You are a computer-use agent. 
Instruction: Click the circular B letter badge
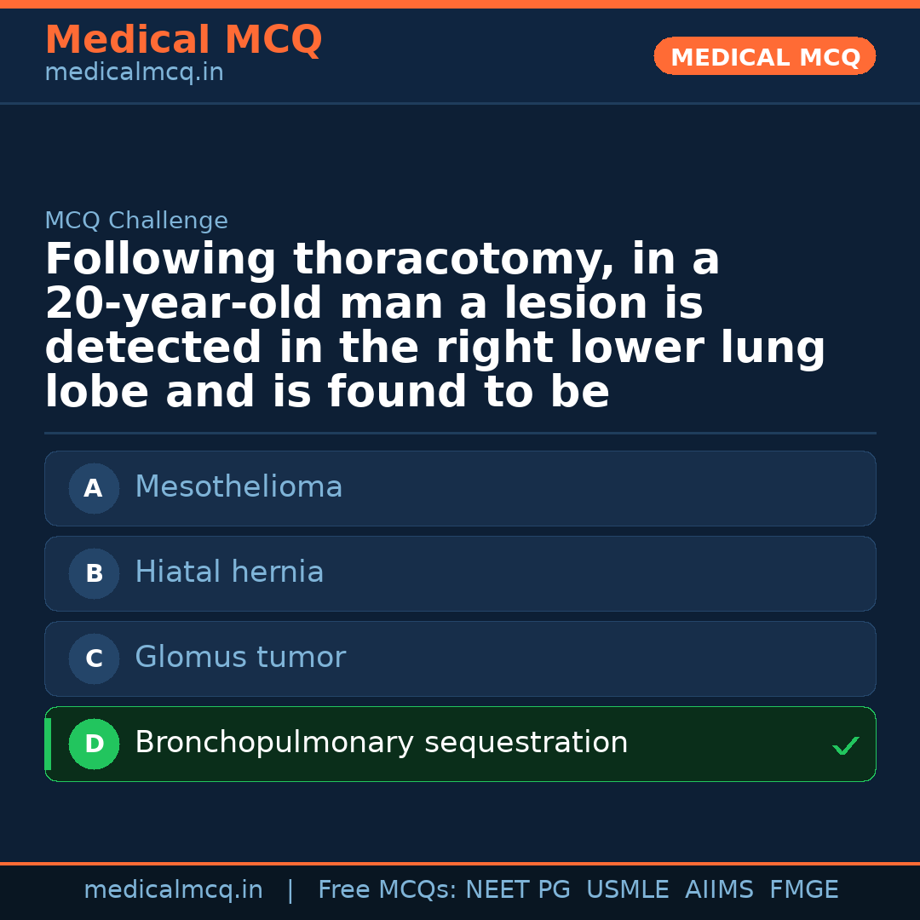(94, 573)
